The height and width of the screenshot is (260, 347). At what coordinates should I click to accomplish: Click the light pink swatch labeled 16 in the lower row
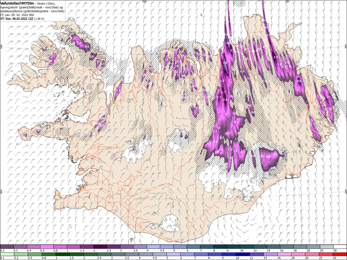[x=284, y=254]
